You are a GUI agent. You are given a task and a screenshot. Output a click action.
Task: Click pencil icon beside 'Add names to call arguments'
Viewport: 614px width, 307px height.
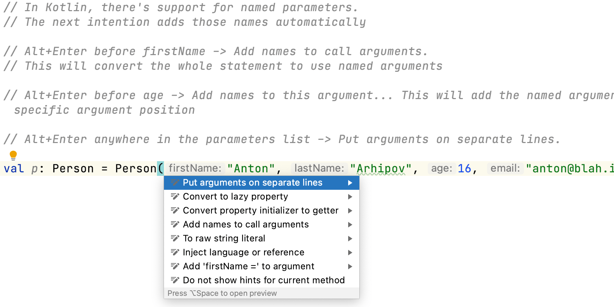click(x=175, y=224)
